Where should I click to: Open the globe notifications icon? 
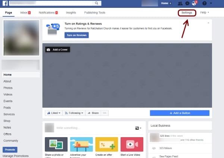tap(194, 4)
